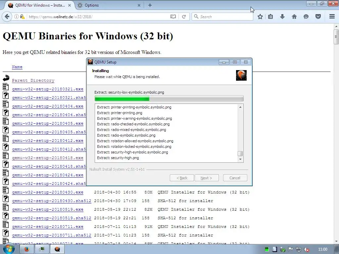Viewport: 339px width, 254px height.
Task: Click the QEMU installation progress bar
Action: [169, 99]
